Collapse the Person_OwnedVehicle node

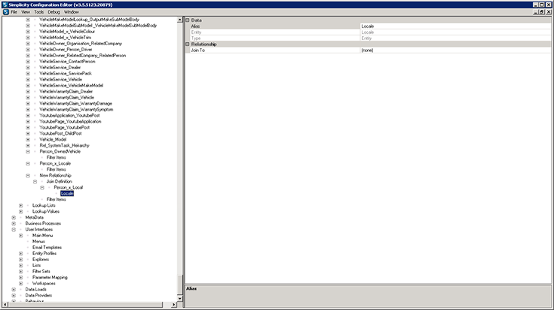point(28,152)
